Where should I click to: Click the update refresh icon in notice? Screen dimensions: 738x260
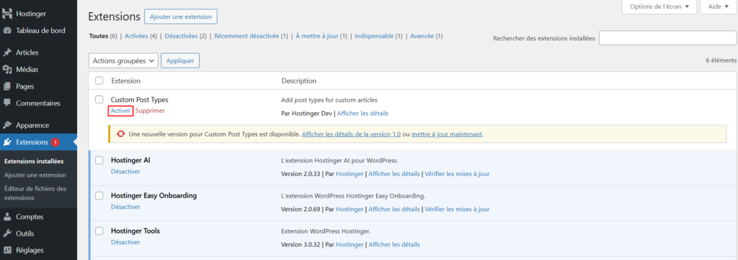point(121,134)
